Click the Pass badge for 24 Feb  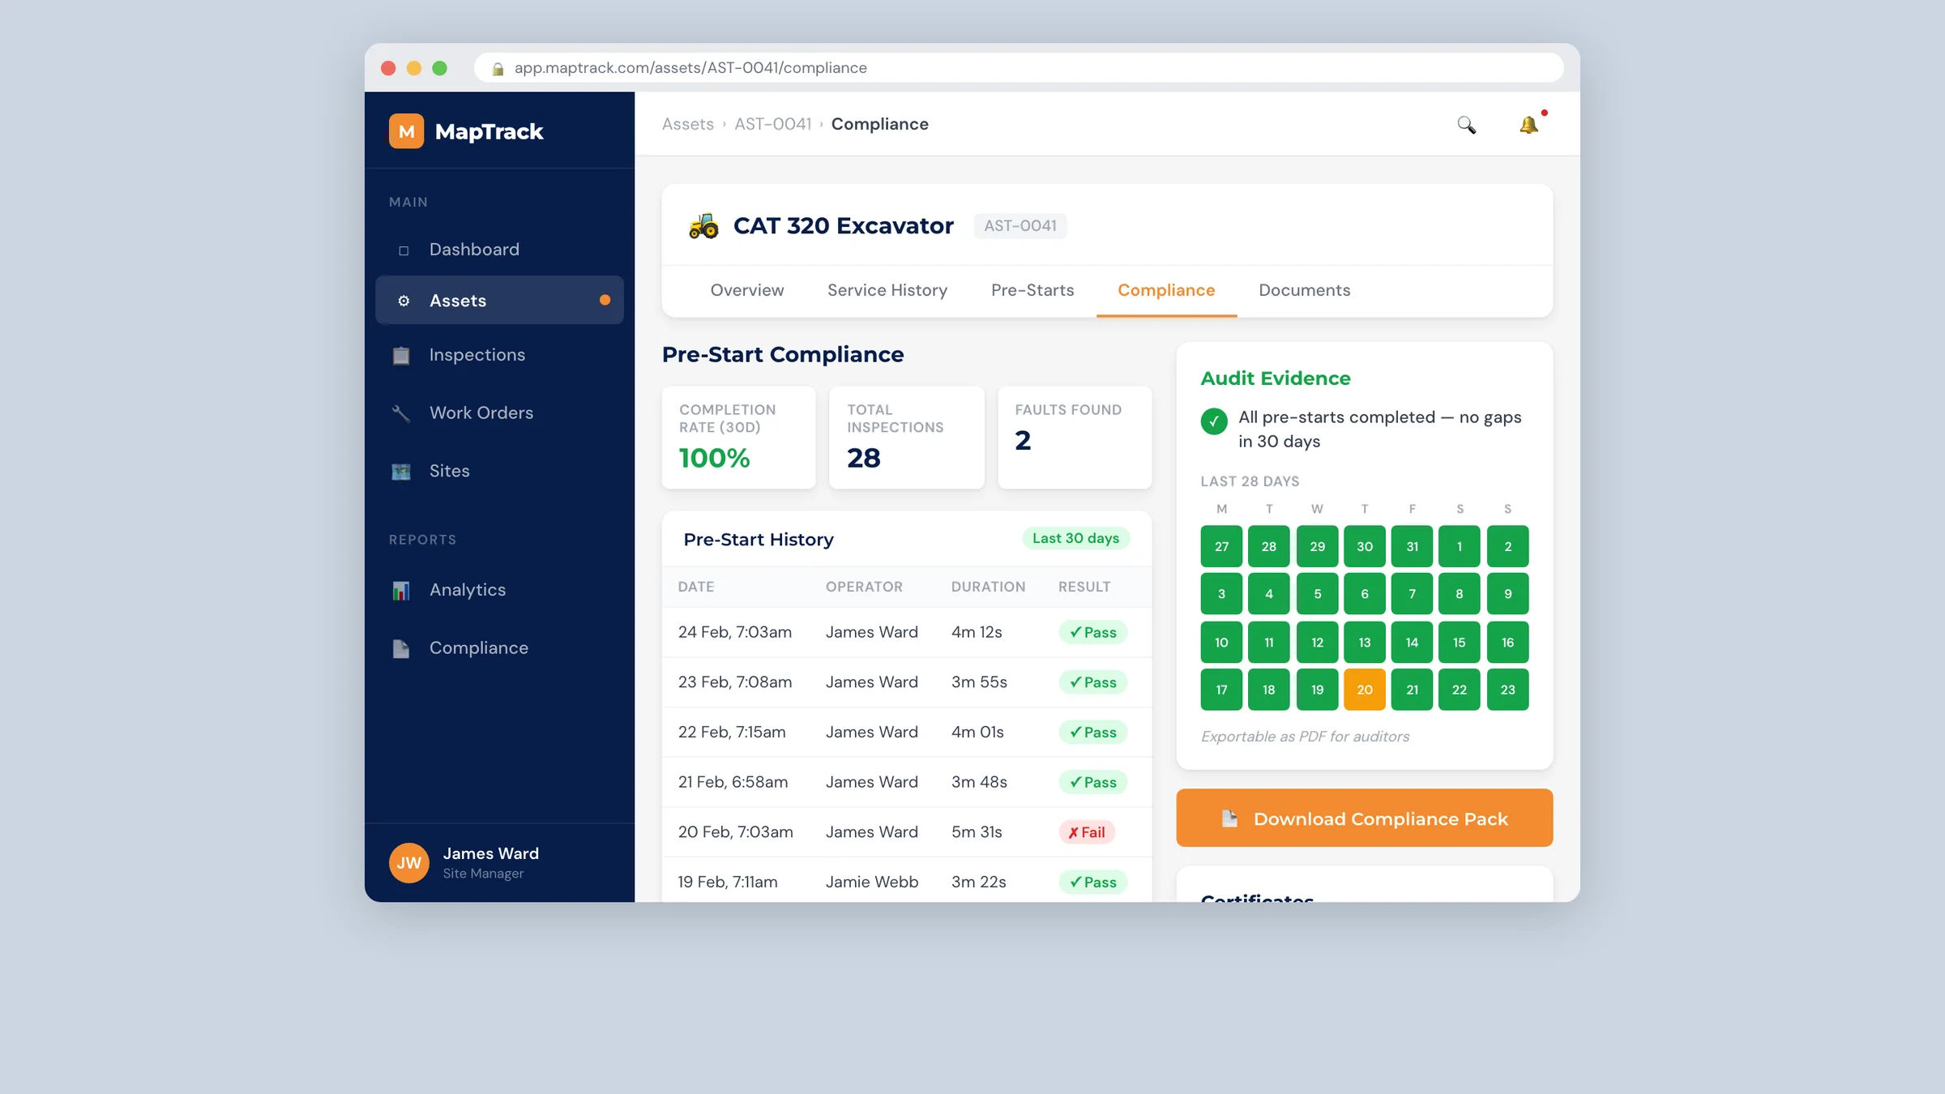[x=1092, y=632]
